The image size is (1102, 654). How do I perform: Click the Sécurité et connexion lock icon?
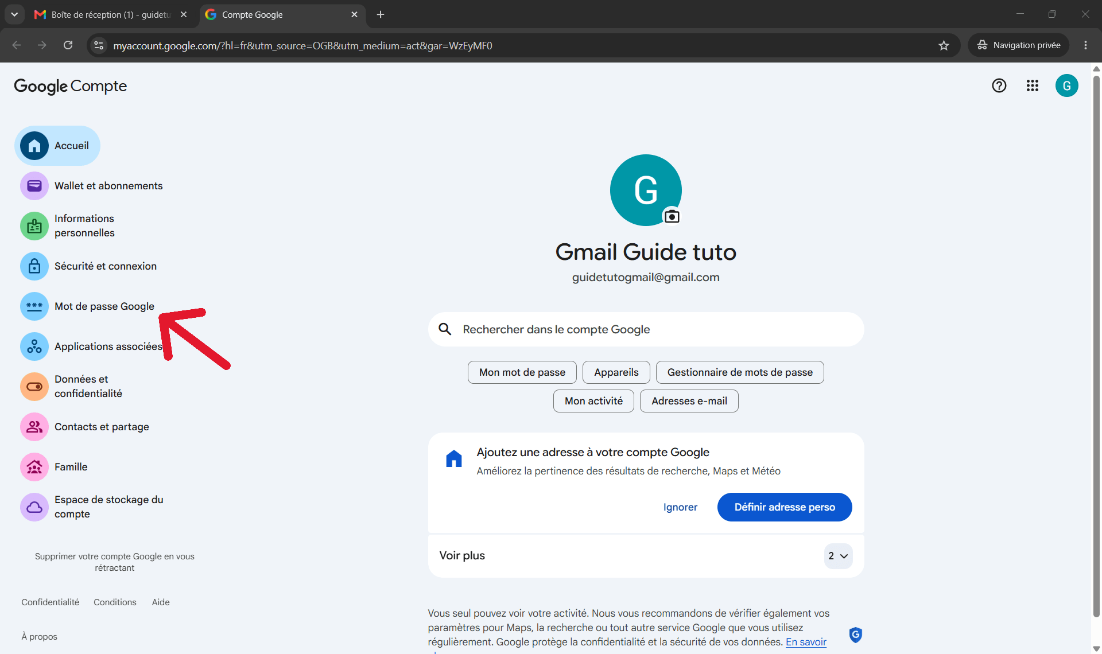click(34, 266)
